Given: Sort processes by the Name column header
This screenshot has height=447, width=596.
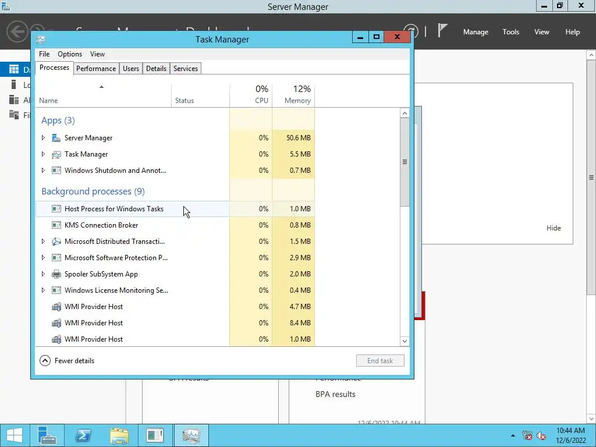Looking at the screenshot, I should tap(104, 96).
